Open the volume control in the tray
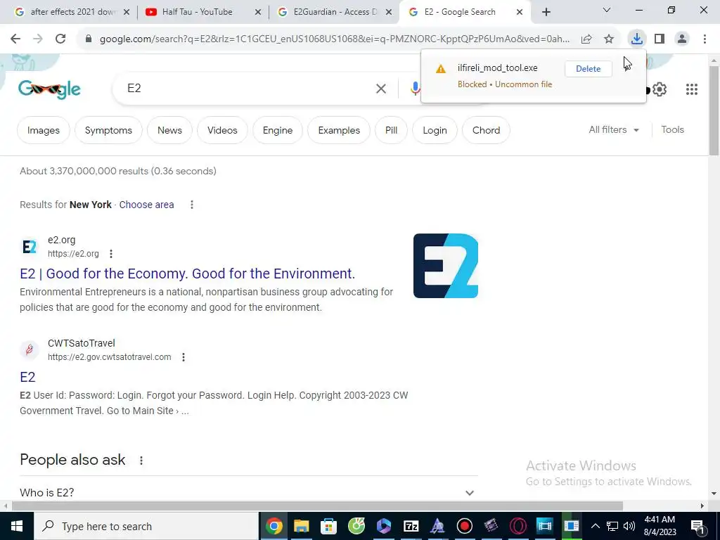 click(x=629, y=526)
